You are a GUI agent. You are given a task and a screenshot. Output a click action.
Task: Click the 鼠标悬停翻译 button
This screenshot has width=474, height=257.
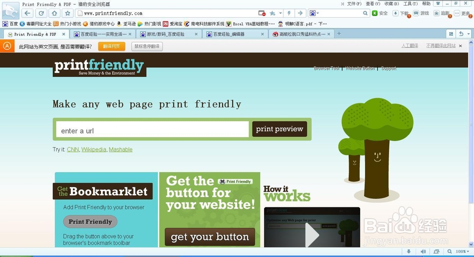coord(147,46)
